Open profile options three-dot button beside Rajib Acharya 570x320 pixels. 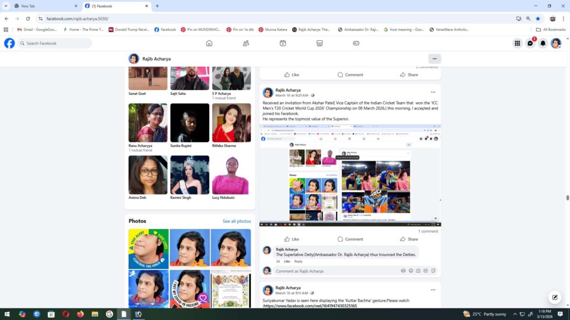[x=434, y=59]
